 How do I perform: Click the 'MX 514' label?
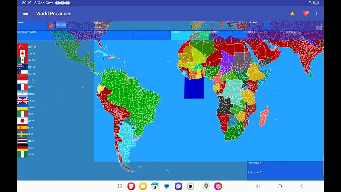(32, 60)
